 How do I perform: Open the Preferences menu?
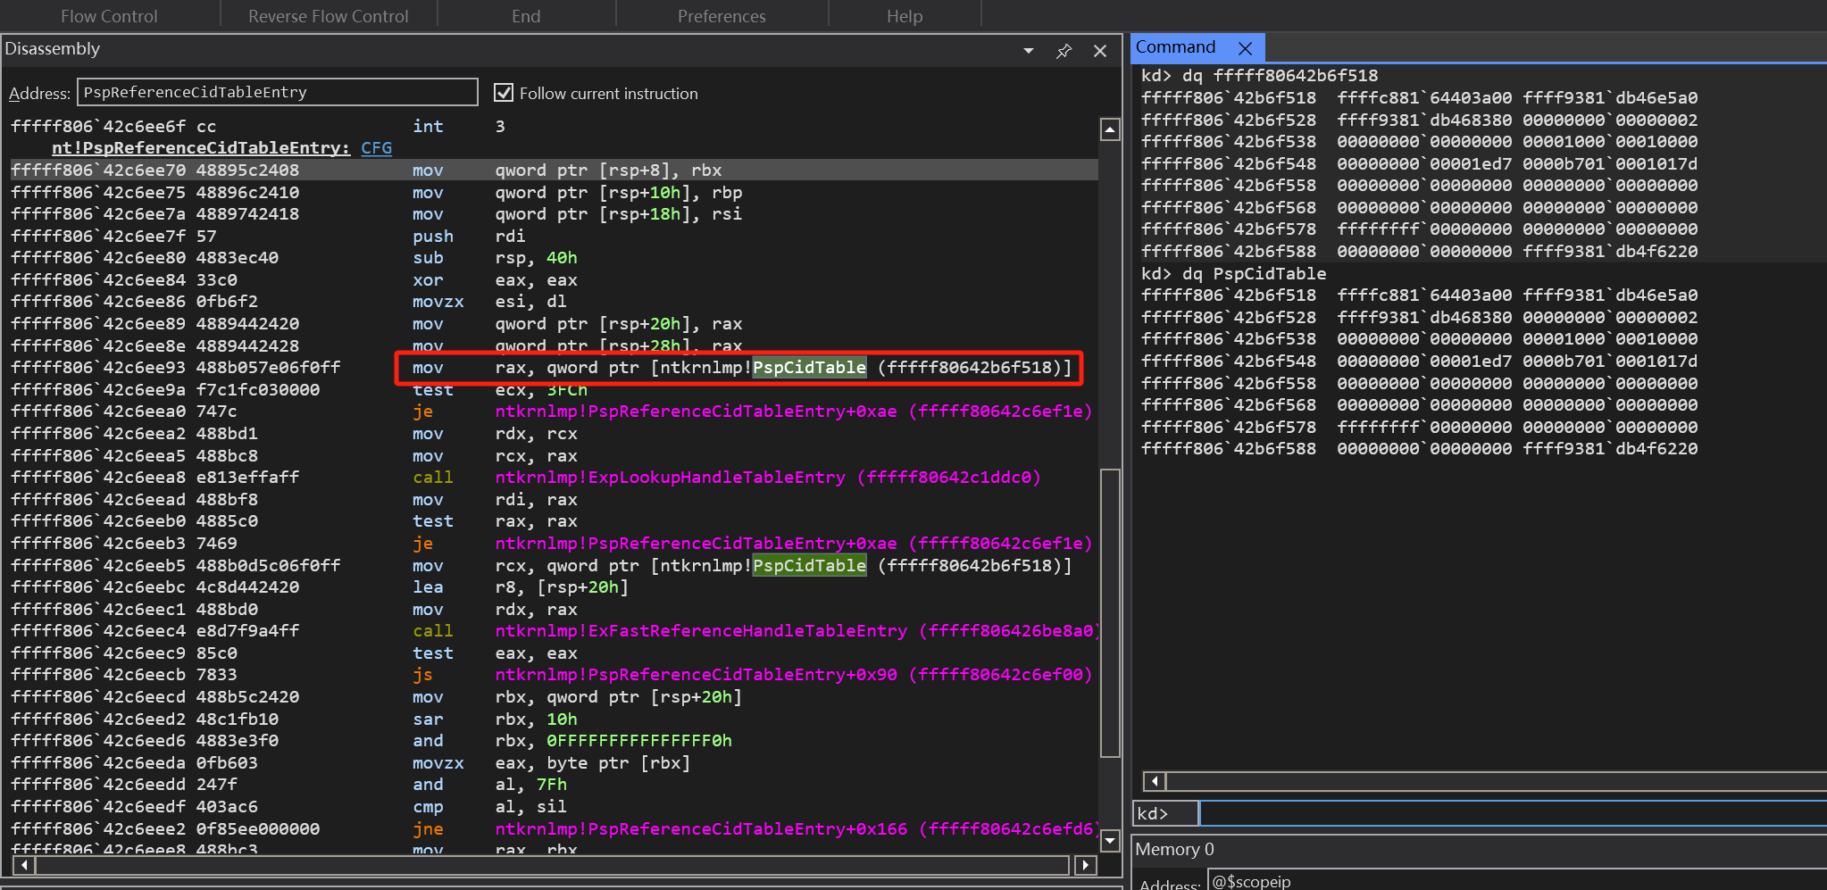point(722,16)
